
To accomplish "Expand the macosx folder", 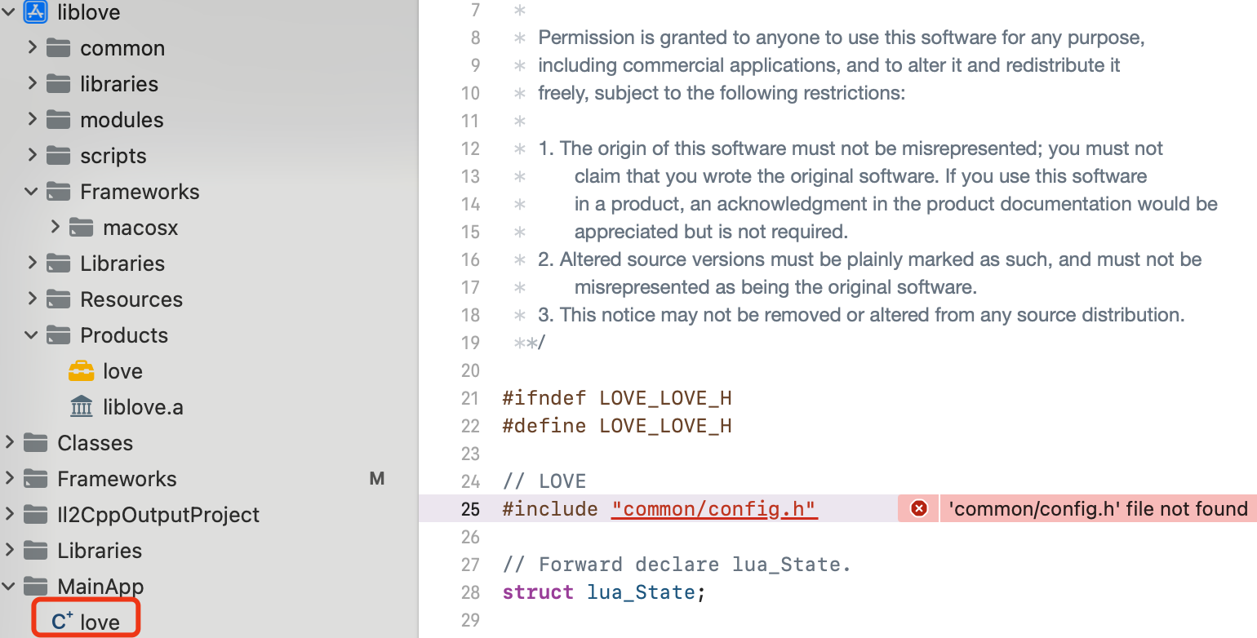I will click(55, 228).
